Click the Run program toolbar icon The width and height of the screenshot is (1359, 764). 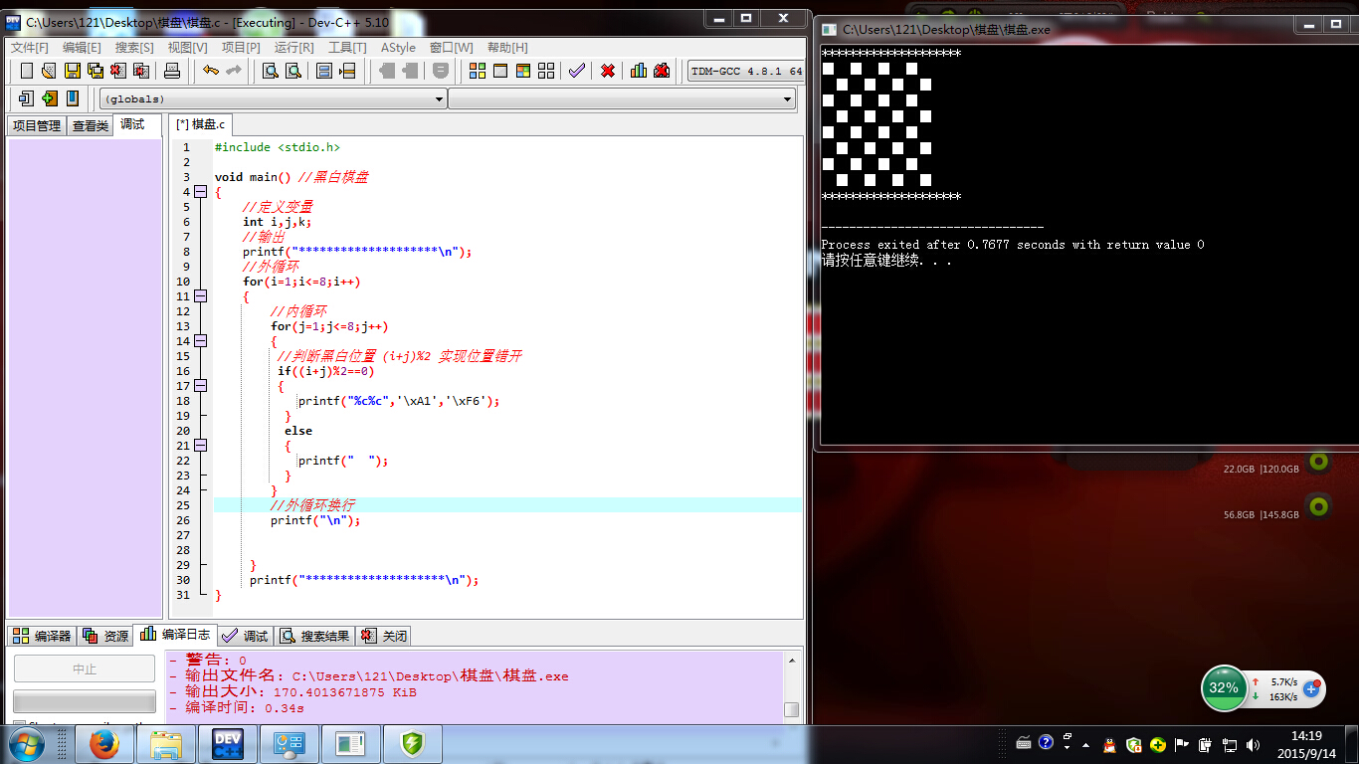pyautogui.click(x=500, y=71)
